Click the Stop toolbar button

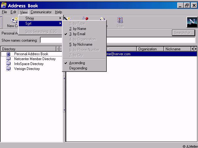coord(120,23)
